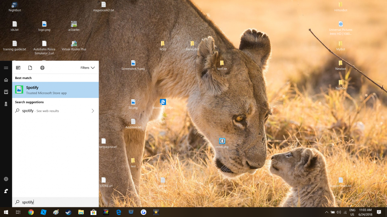This screenshot has width=387, height=217.
Task: Click the volume speaker icon in tray
Action: [339, 212]
